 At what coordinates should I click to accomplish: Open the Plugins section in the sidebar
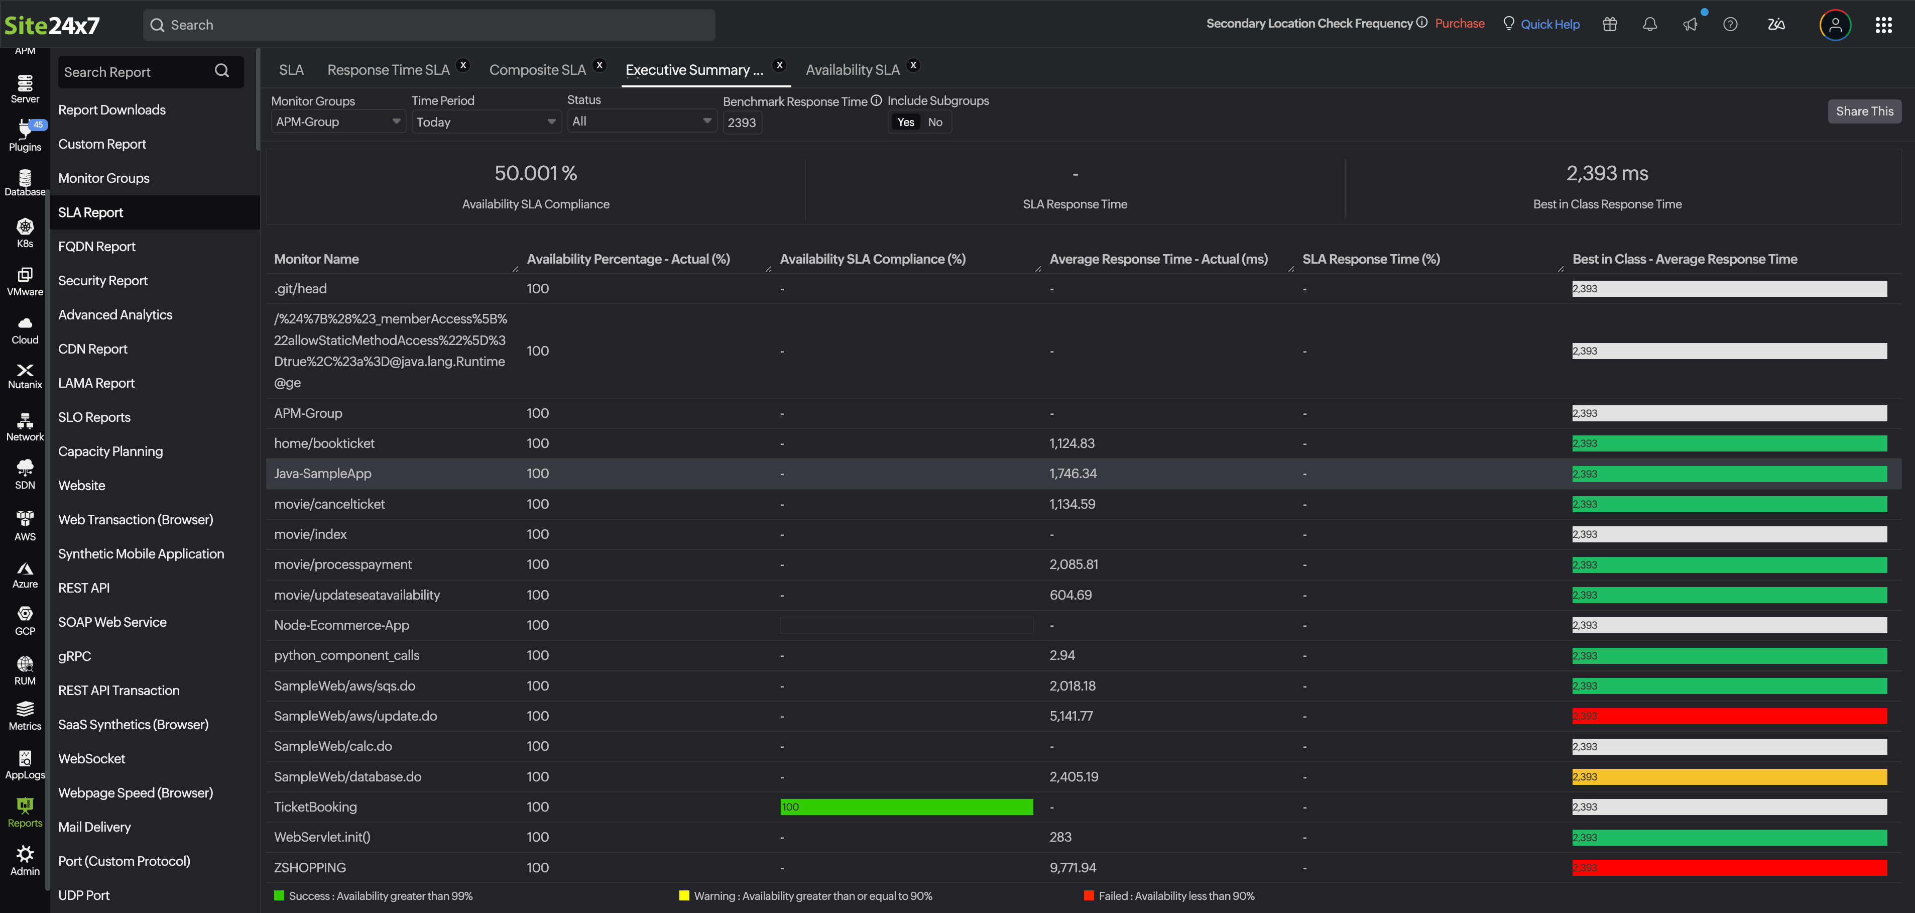[25, 134]
